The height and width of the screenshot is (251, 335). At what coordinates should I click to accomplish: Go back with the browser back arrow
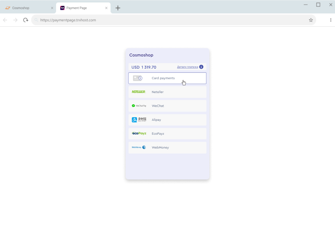(x=5, y=20)
